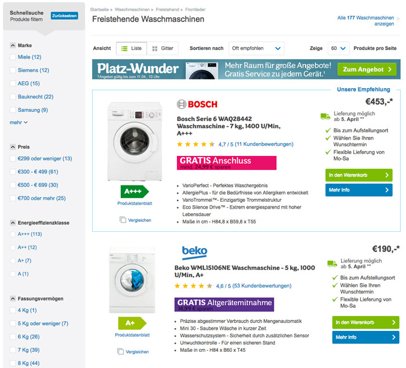The image size is (406, 368).
Task: Select A+++ energy class radio button
Action: (13, 234)
